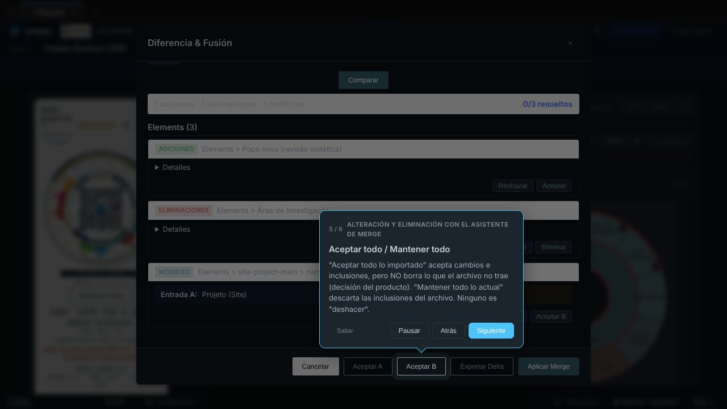Click the "Aceptar todo / Mantener todo" tour heading

[x=390, y=249]
